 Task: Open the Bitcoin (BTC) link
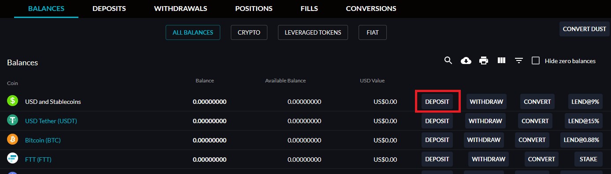pyautogui.click(x=43, y=140)
